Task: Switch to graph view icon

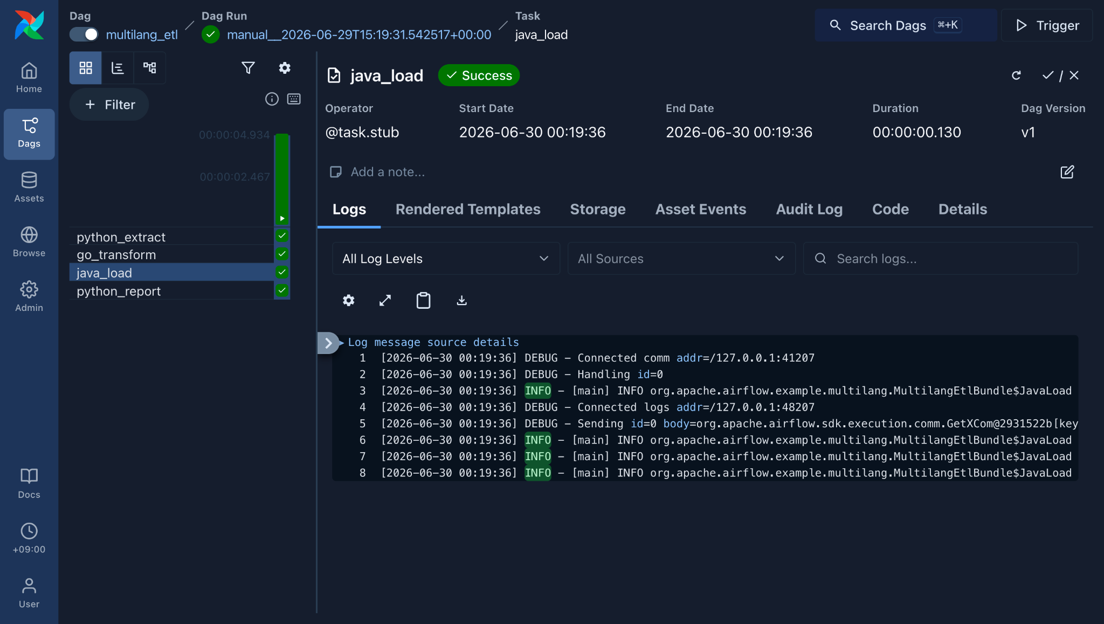Action: click(x=149, y=68)
